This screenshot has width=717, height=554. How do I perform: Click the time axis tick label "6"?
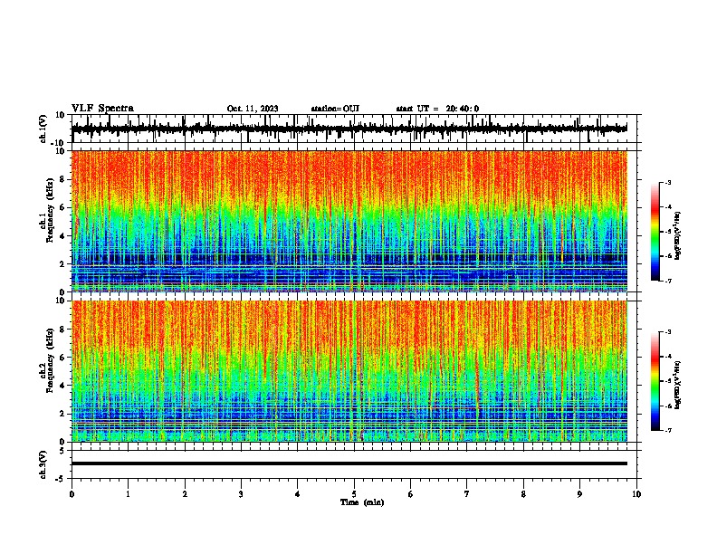tap(411, 494)
